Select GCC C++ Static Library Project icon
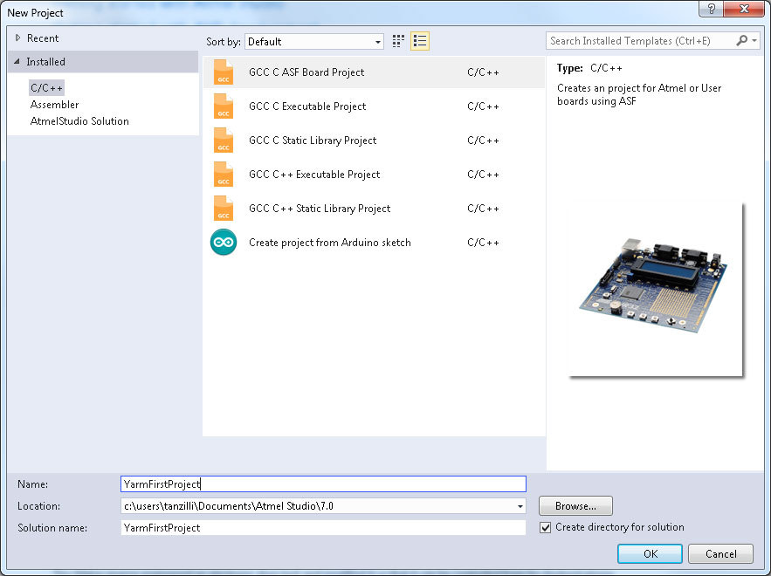Viewport: 771px width, 576px height. 224,209
